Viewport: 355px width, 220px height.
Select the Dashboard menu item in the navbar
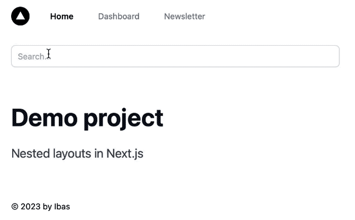pos(119,17)
